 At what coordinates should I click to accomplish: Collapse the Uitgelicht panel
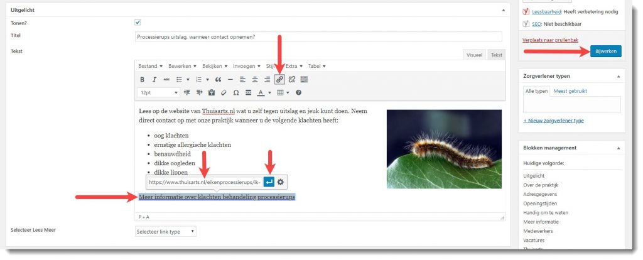coord(504,9)
